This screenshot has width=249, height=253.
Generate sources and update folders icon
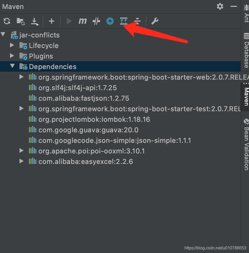(x=21, y=21)
